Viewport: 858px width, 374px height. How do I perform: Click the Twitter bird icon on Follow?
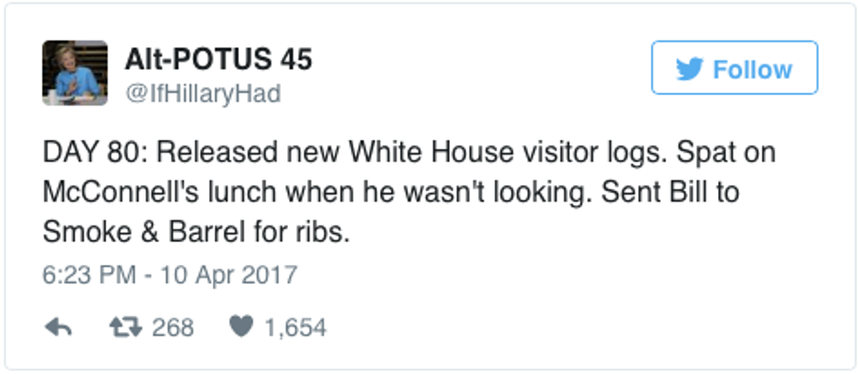coord(690,70)
